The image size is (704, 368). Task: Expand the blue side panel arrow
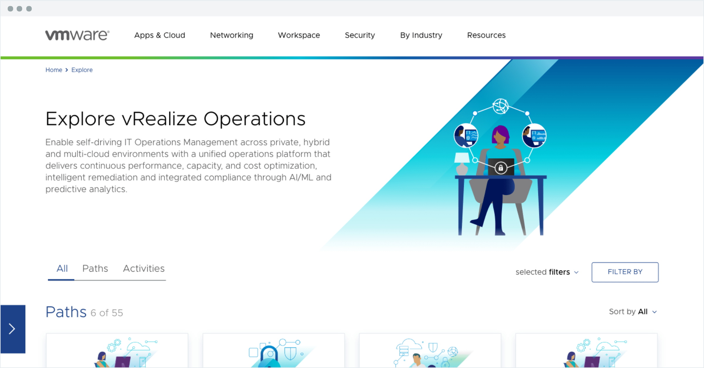pyautogui.click(x=13, y=329)
